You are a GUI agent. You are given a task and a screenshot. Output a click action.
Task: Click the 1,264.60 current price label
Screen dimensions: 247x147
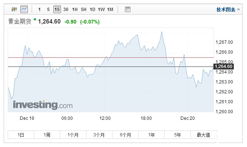tap(224, 67)
